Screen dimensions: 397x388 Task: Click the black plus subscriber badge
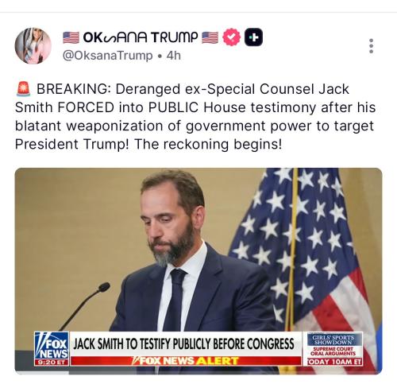pos(253,37)
